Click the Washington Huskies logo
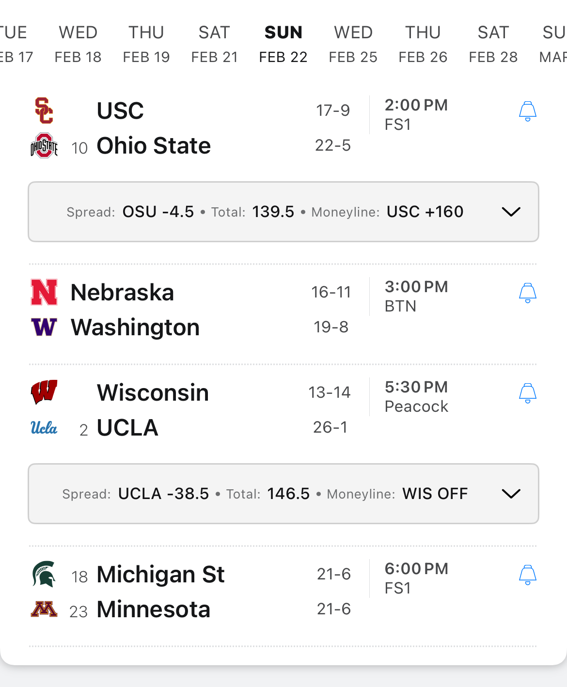This screenshot has width=567, height=687. [x=44, y=327]
